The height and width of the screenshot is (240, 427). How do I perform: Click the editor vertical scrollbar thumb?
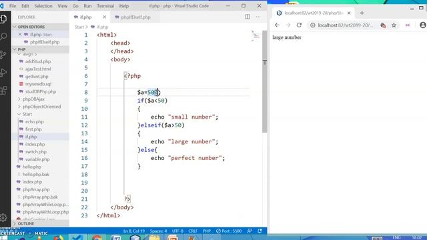(264, 81)
